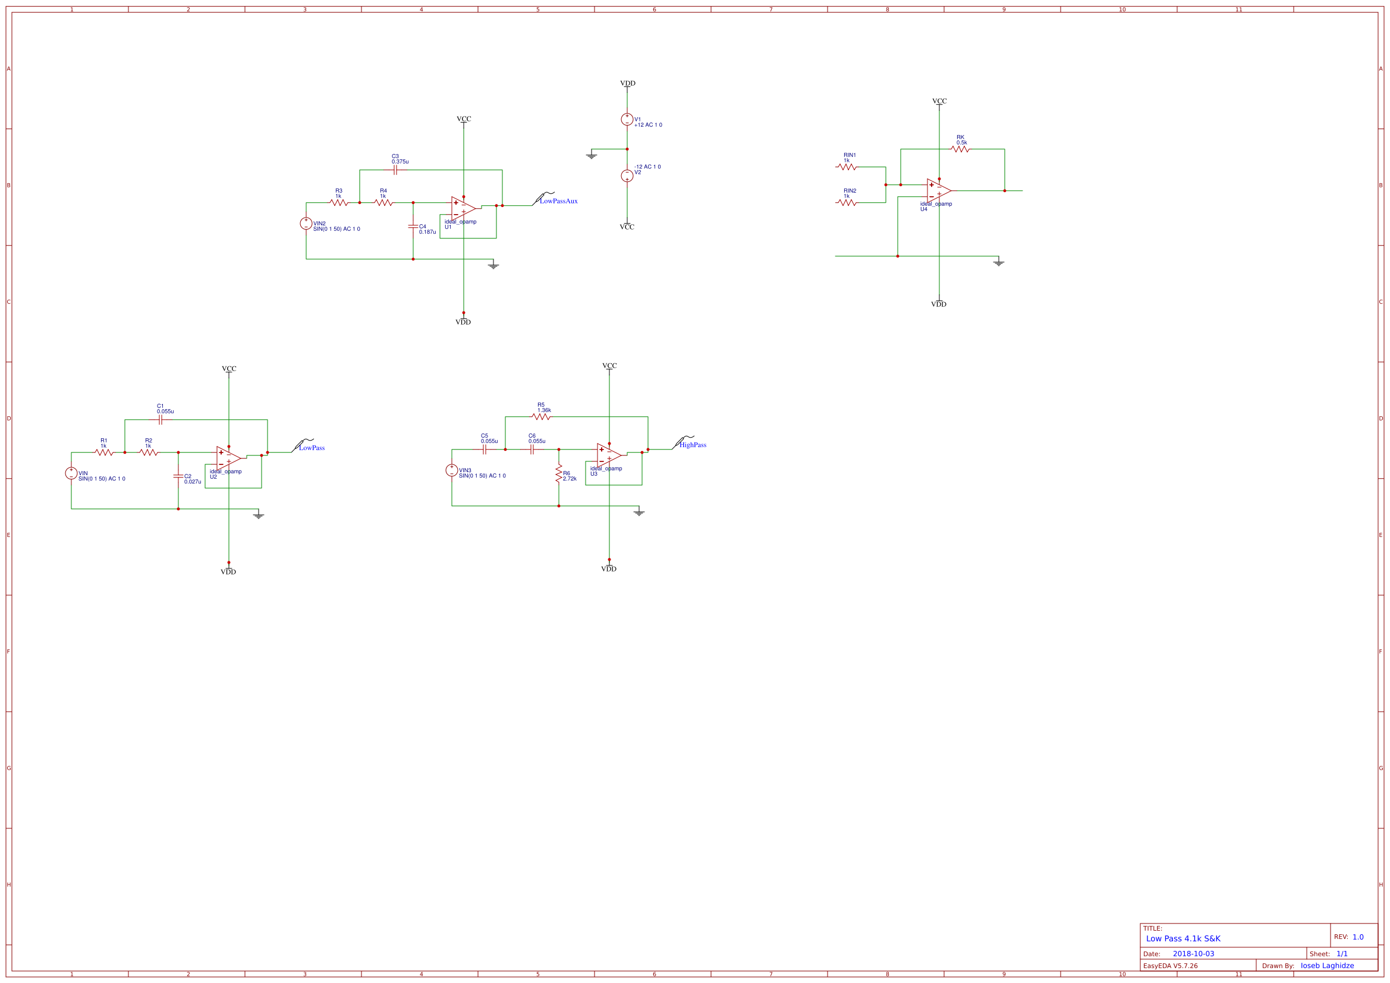Viewport: 1390px width, 983px height.
Task: Click the title 'Low Pass 4.1k S&K'
Action: click(1183, 939)
